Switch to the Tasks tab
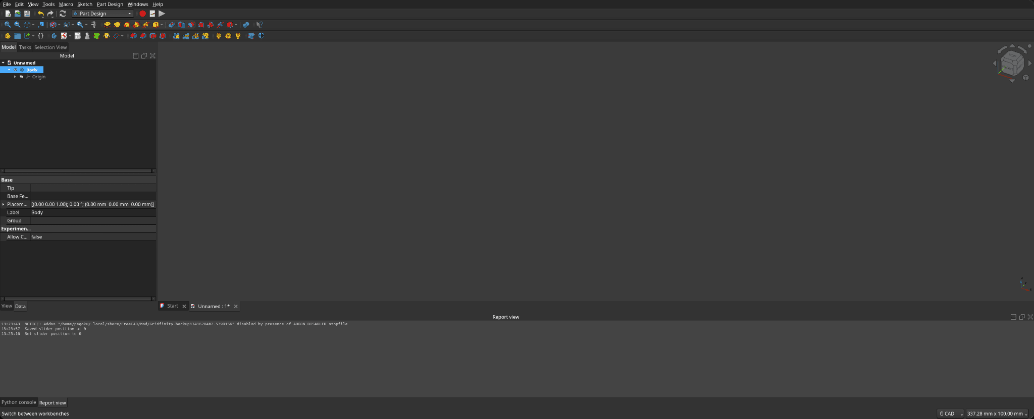Image resolution: width=1034 pixels, height=419 pixels. pyautogui.click(x=25, y=47)
